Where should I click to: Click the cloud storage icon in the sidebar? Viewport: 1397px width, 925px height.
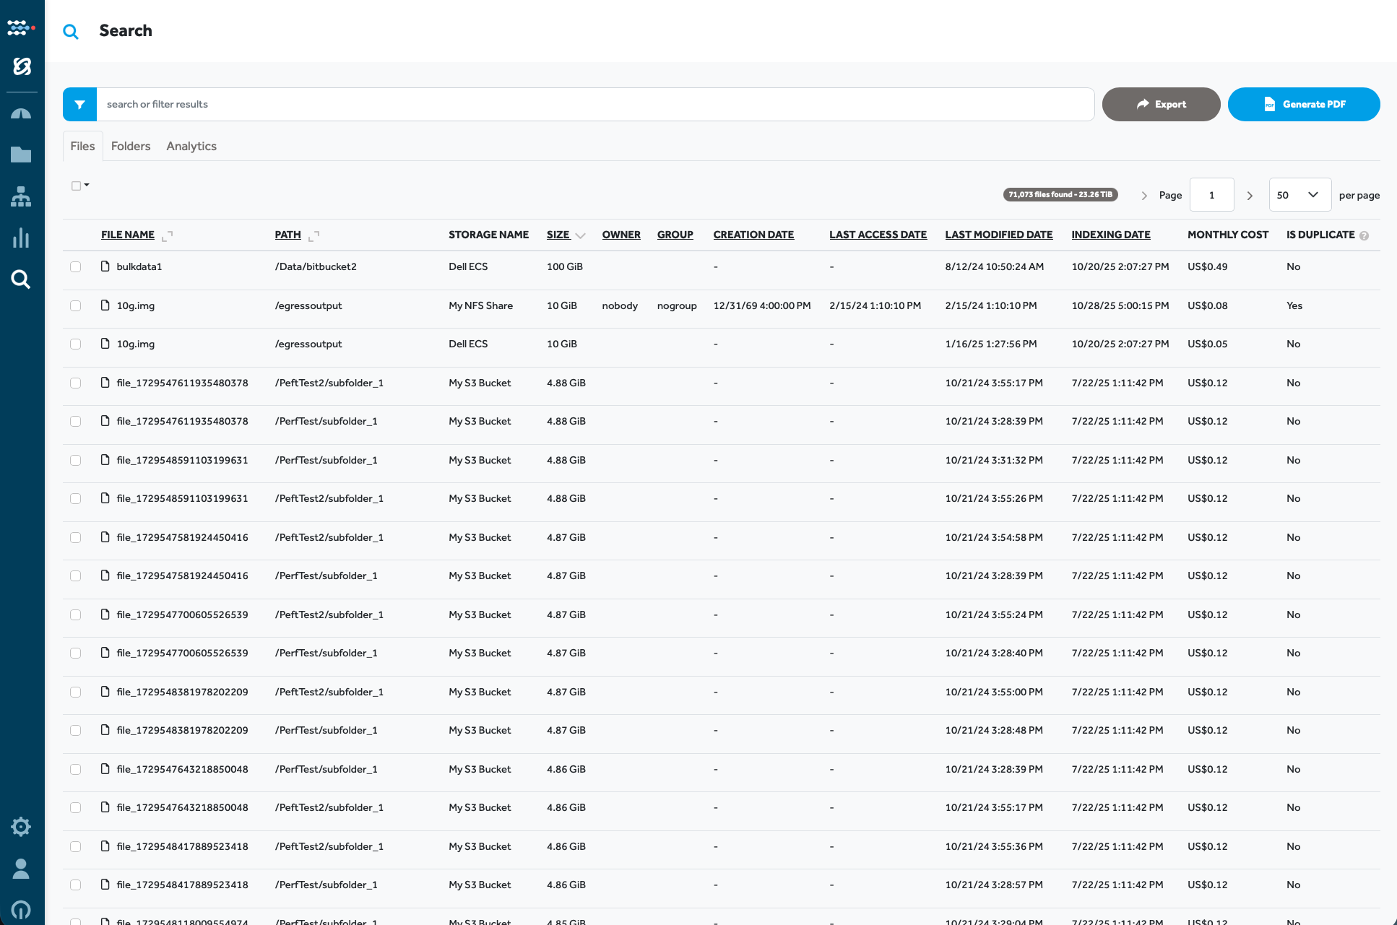(21, 113)
